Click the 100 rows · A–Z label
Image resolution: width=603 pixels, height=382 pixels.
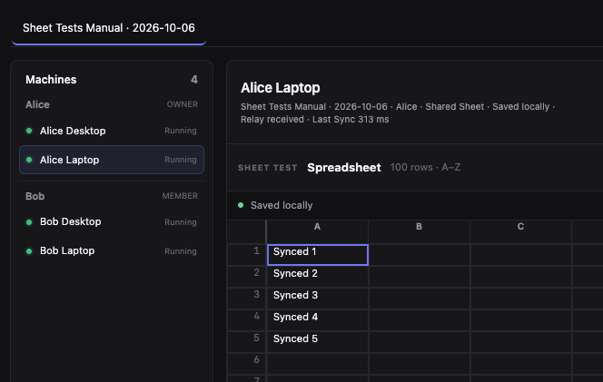tap(425, 167)
